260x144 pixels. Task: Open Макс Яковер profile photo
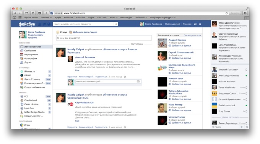click(x=162, y=108)
